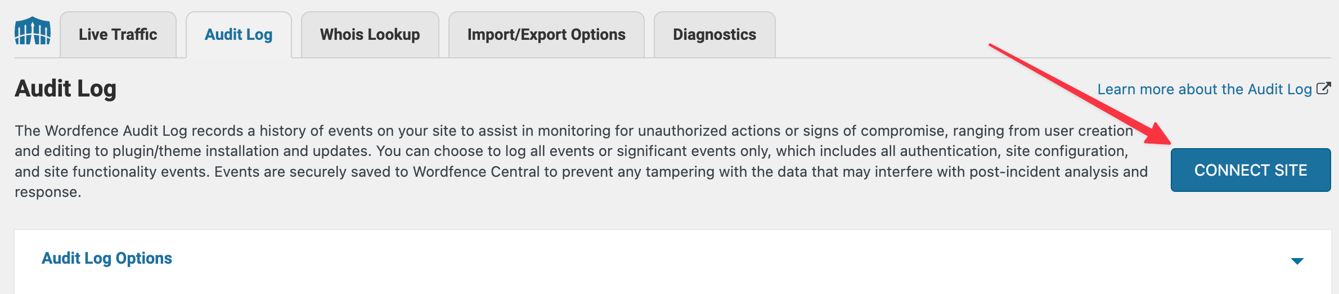Expand options with the downward caret arrow
This screenshot has width=1339, height=294.
[1297, 261]
